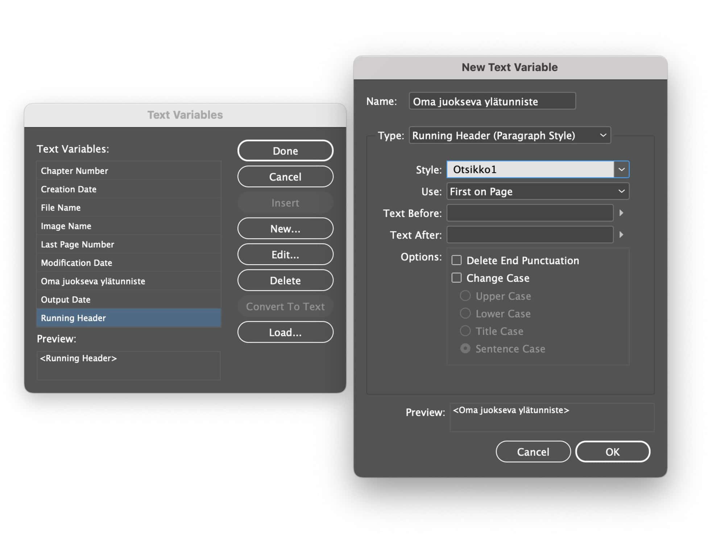Select Chapter Number in the variables list
Viewport: 725px width, 541px height.
click(x=129, y=170)
